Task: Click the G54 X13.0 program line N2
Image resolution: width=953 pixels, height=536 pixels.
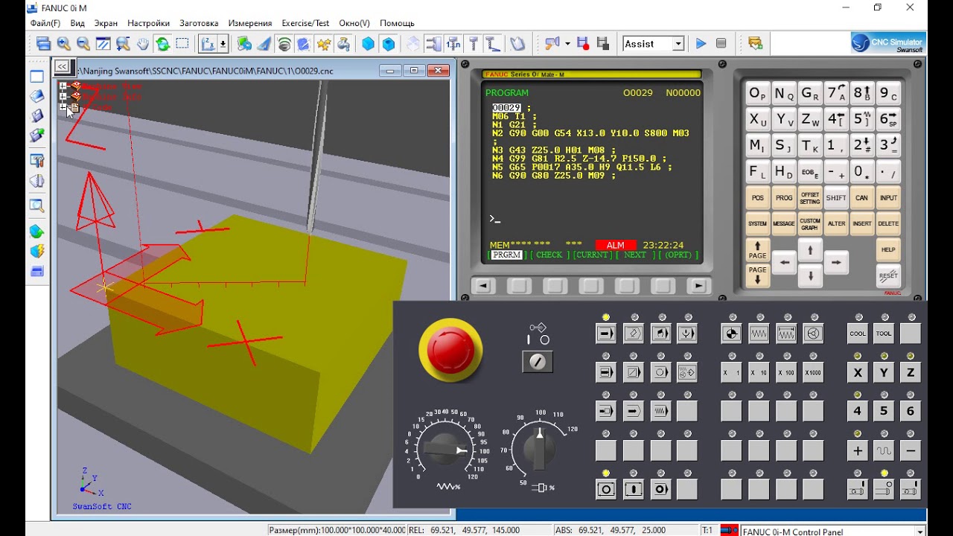Action: point(590,133)
